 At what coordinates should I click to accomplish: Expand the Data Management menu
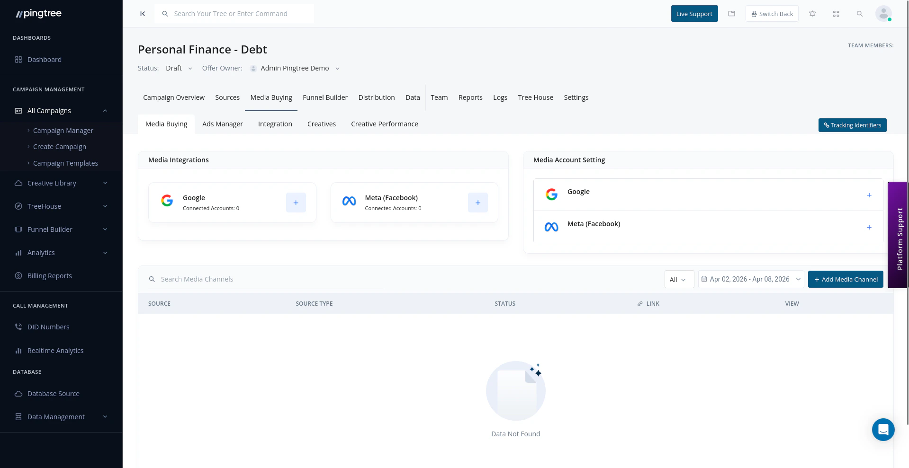tap(105, 417)
